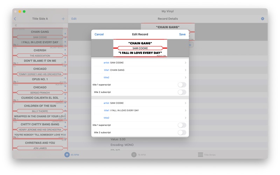Viewport: 280px width, 175px height.
Task: Open side A artist SAM COOKE row chevron
Action: (185, 63)
